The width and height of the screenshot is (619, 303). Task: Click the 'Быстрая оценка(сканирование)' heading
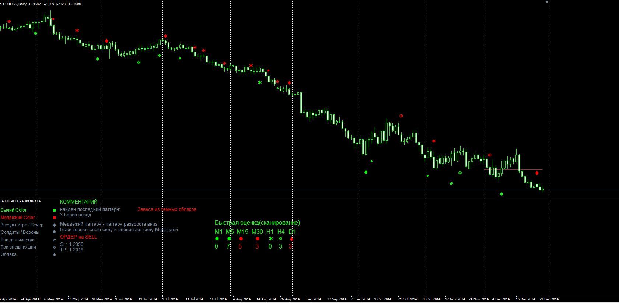[x=257, y=223]
